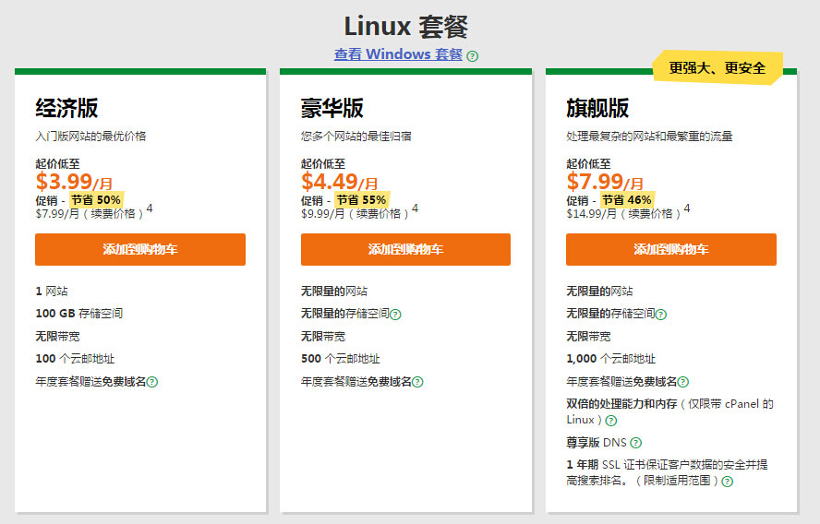Screen dimensions: 820x524
Task: Add 经济版 plan to shopping cart
Action: [140, 249]
